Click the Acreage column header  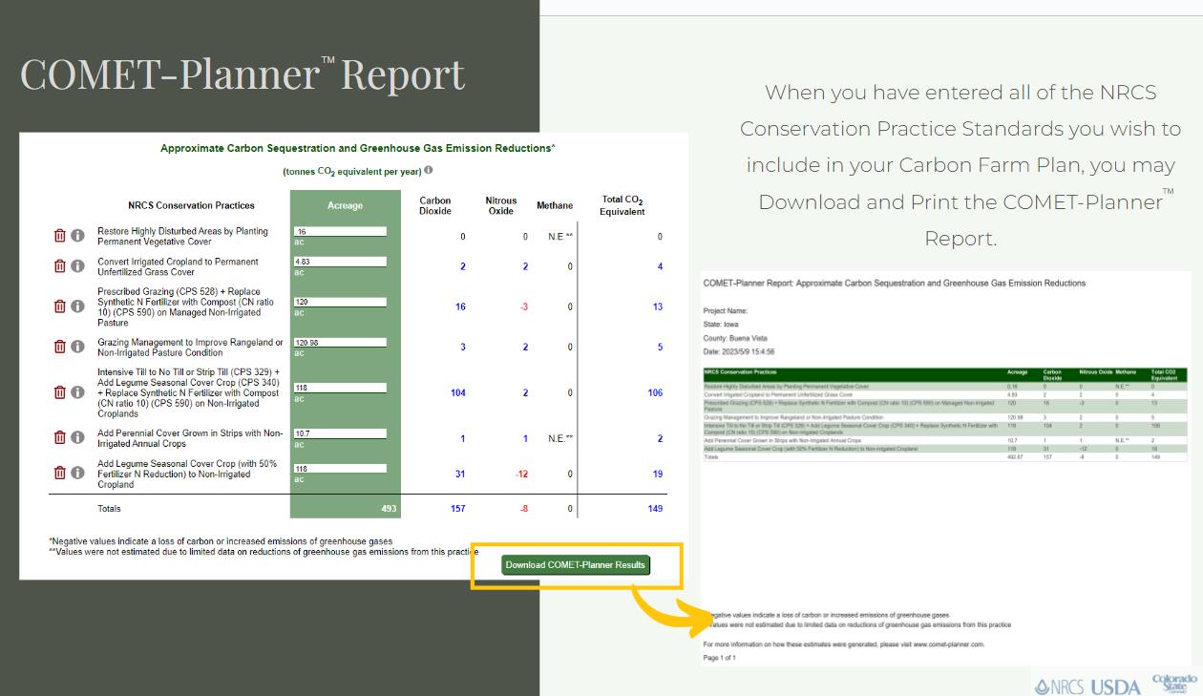(x=345, y=205)
